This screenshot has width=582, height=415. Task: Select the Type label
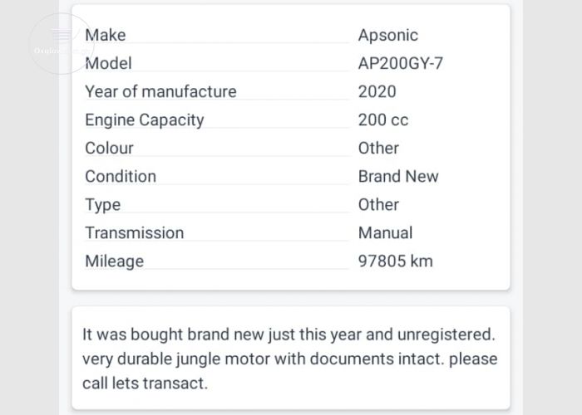tap(103, 205)
